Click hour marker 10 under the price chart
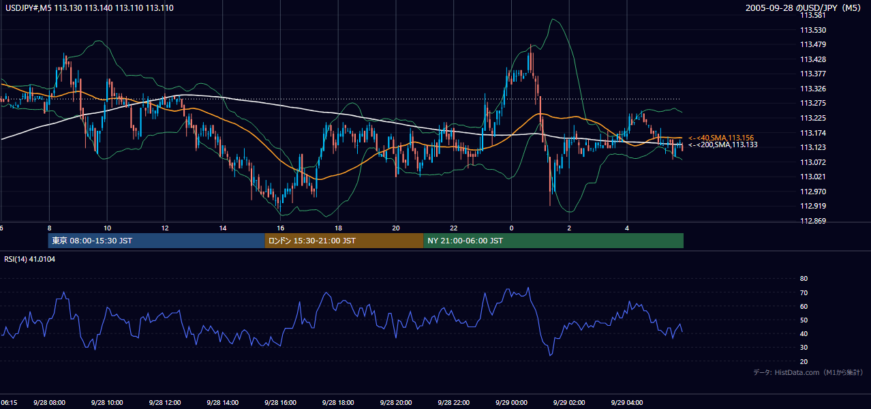 107,228
